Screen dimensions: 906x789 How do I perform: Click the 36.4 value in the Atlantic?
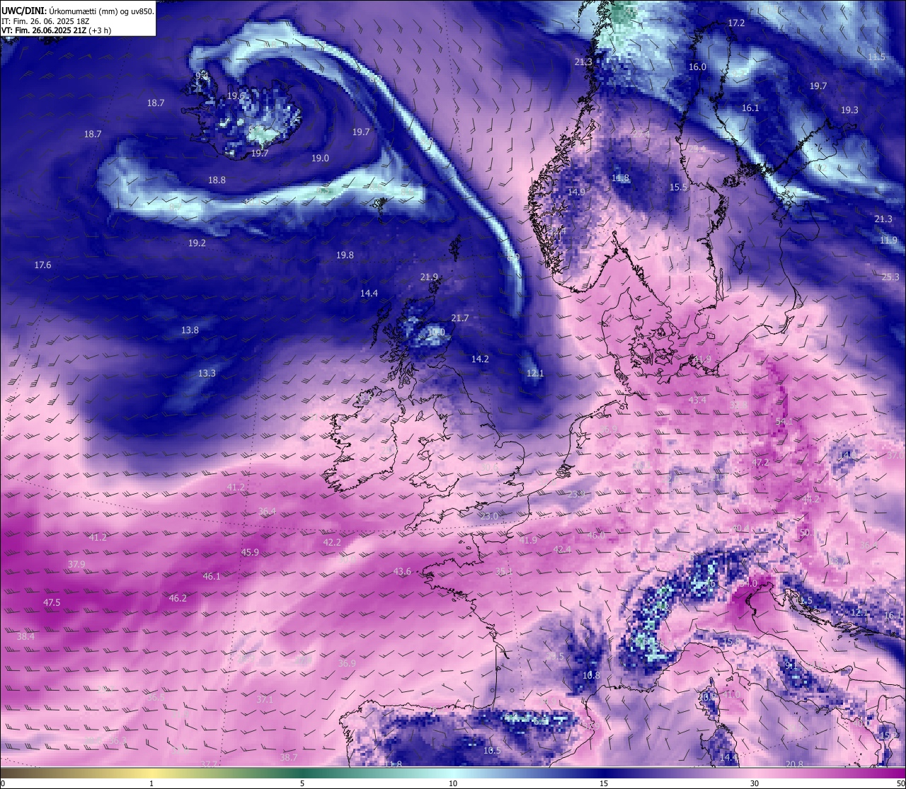267,511
